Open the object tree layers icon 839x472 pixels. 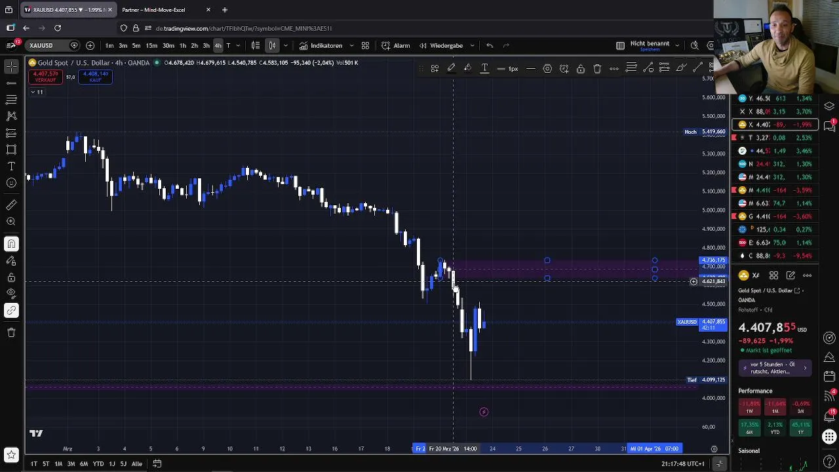830,106
